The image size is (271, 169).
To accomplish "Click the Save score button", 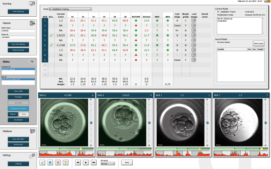I will (258, 43).
